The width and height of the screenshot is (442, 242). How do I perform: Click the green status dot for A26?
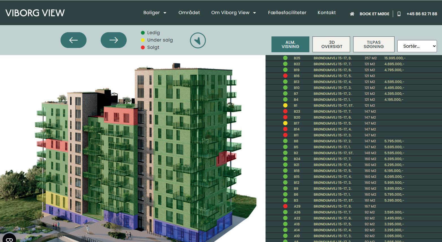coord(285,212)
